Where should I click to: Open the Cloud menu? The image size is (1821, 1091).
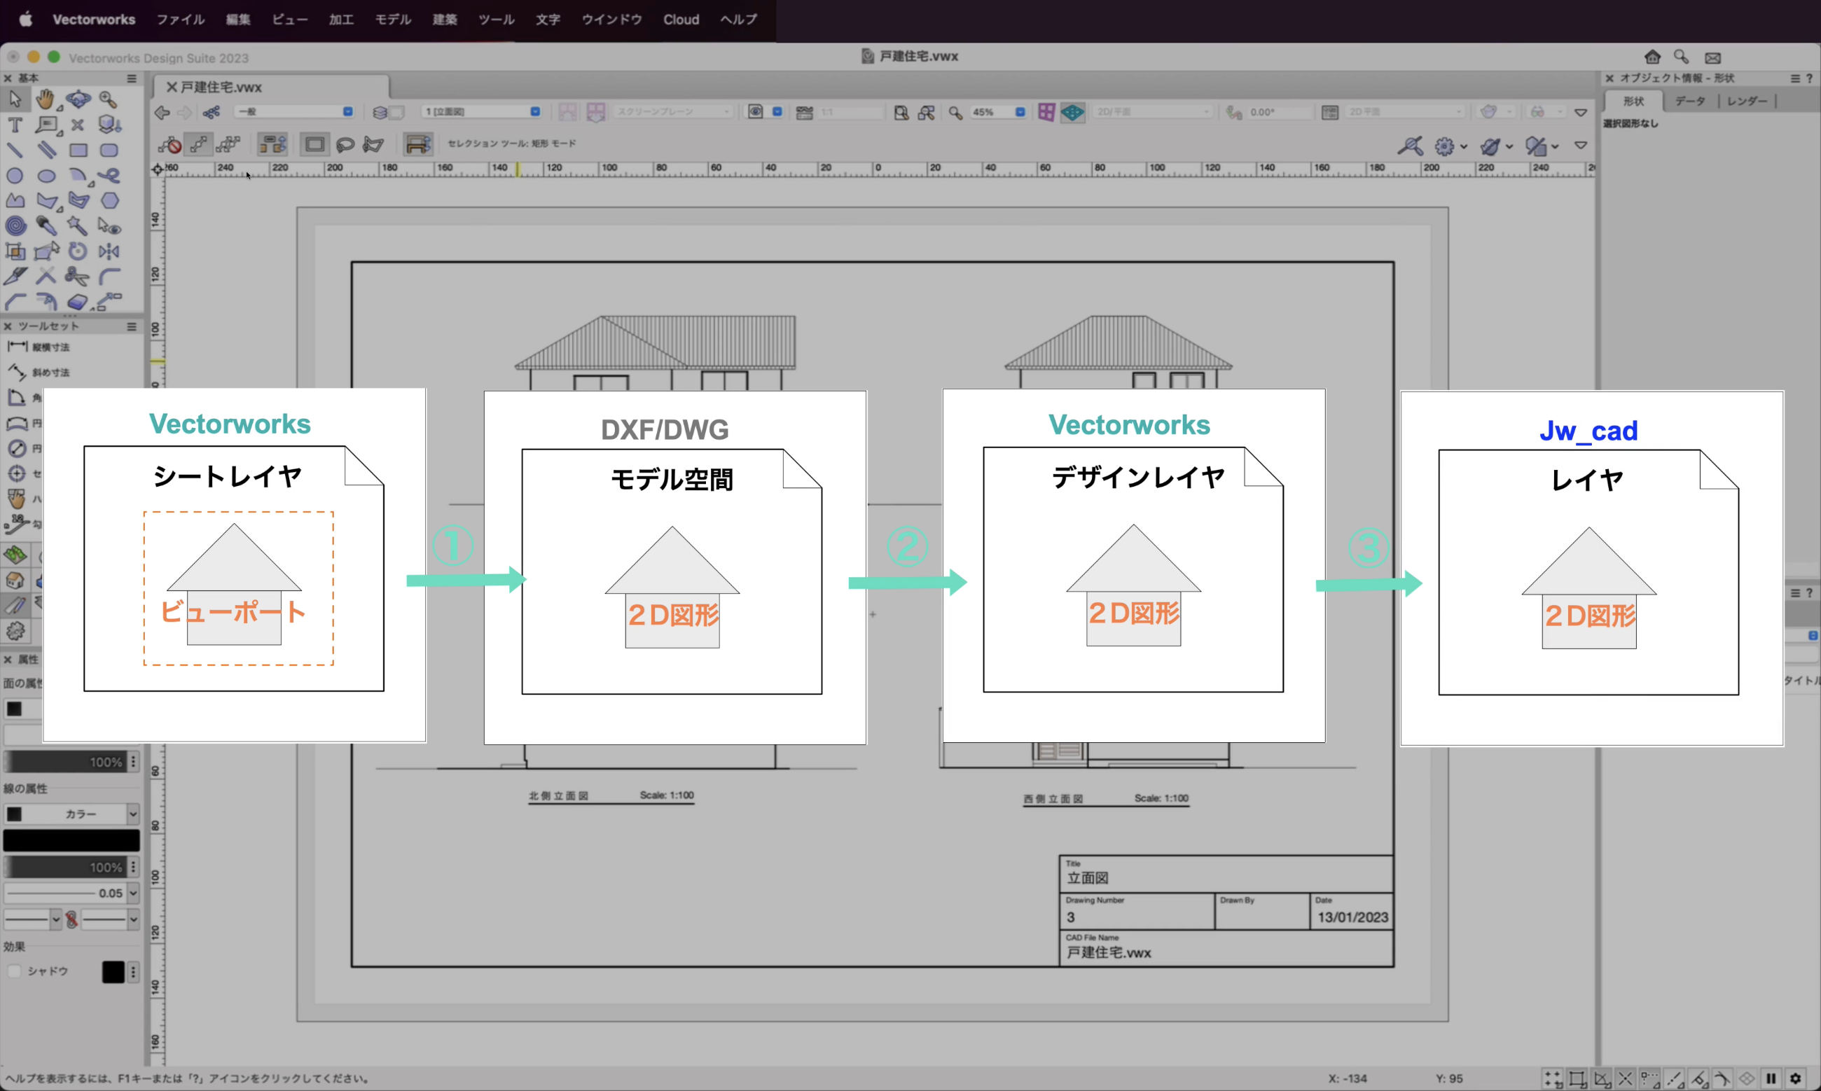[681, 20]
